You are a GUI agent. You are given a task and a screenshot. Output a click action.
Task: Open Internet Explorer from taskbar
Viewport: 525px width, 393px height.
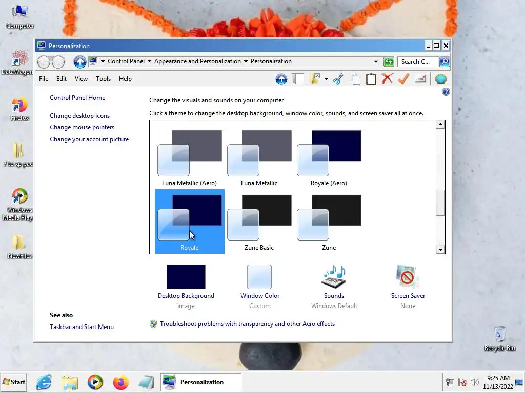(x=44, y=382)
